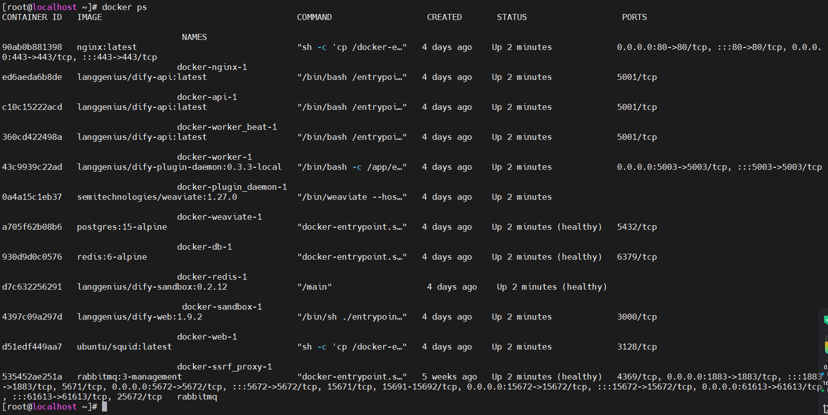This screenshot has width=828, height=415.
Task: Select the PORTS column header
Action: click(x=634, y=17)
